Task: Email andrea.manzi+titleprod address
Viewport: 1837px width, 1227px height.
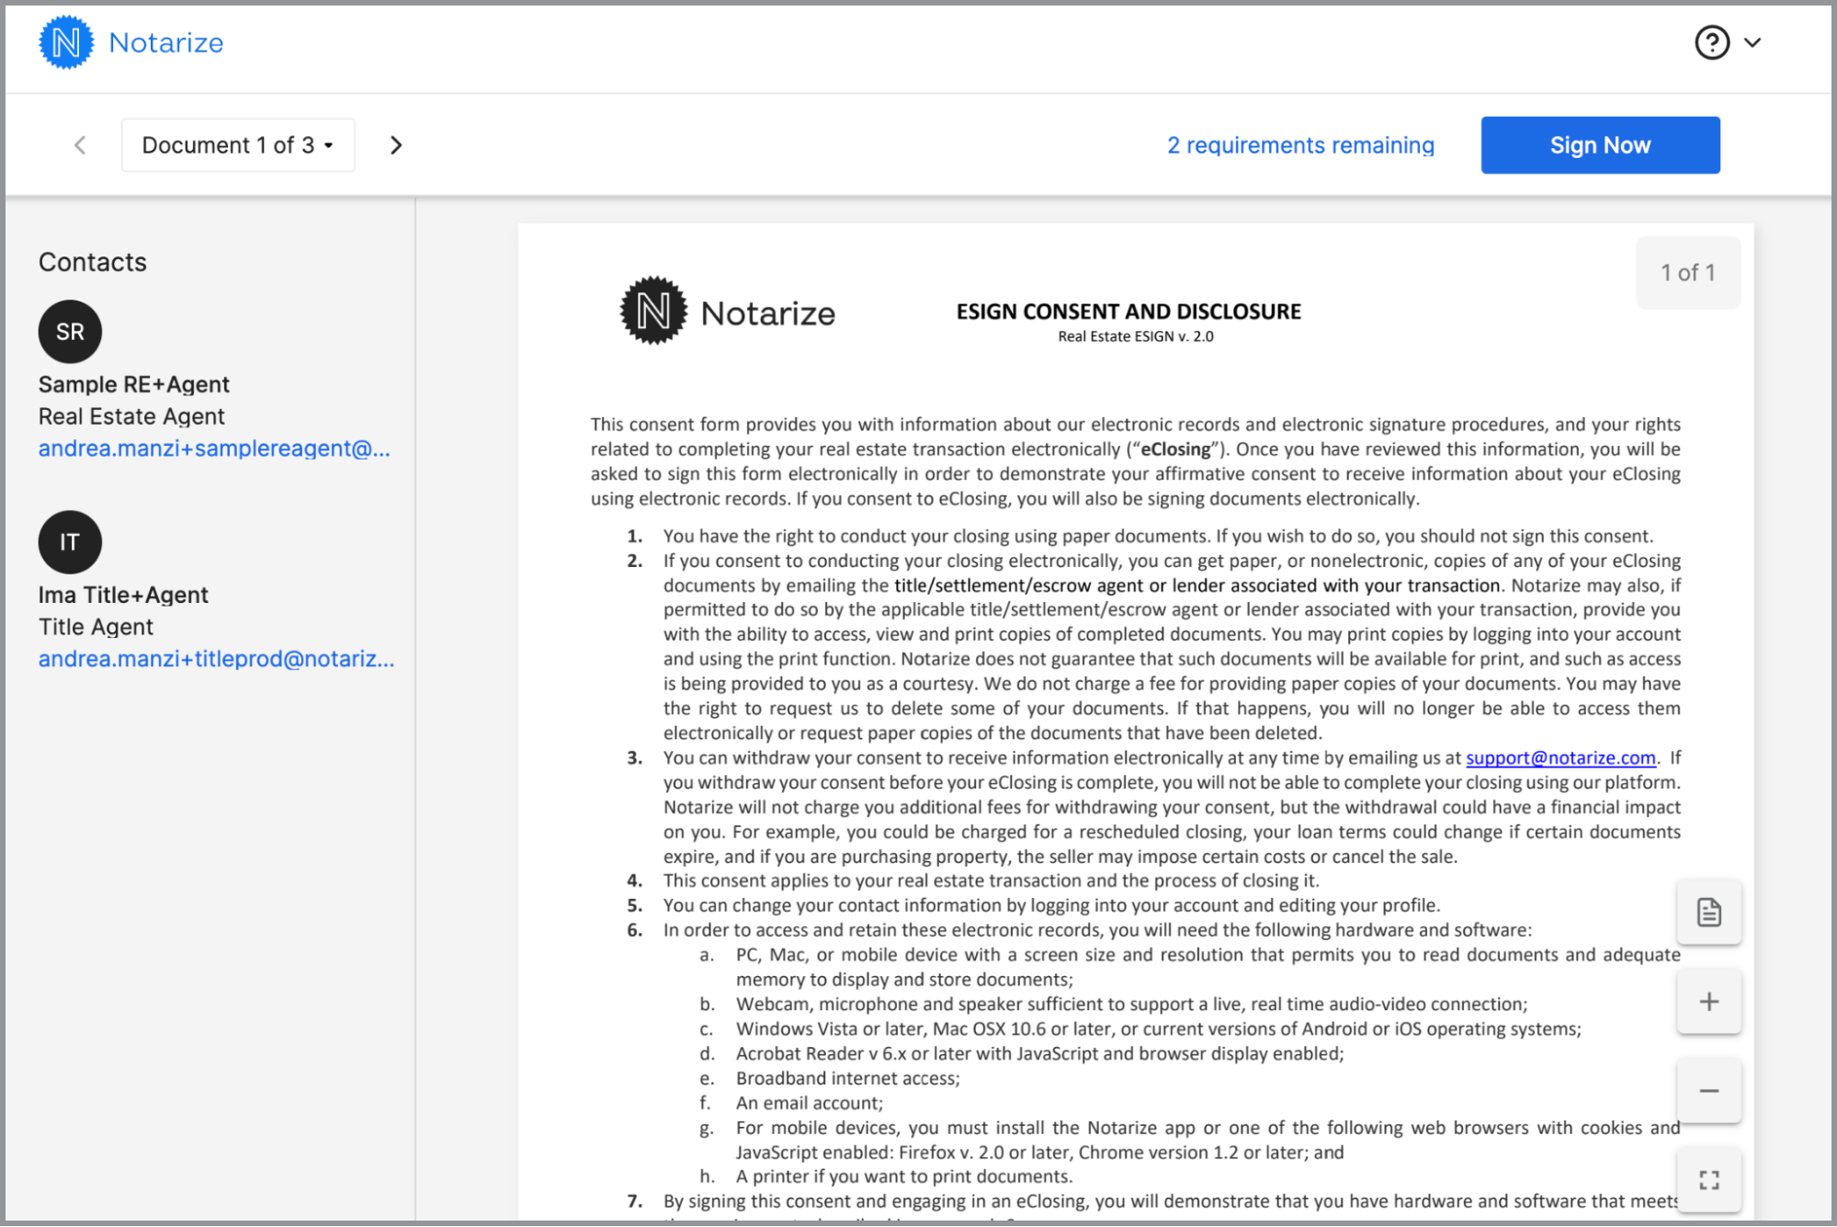Action: point(216,659)
